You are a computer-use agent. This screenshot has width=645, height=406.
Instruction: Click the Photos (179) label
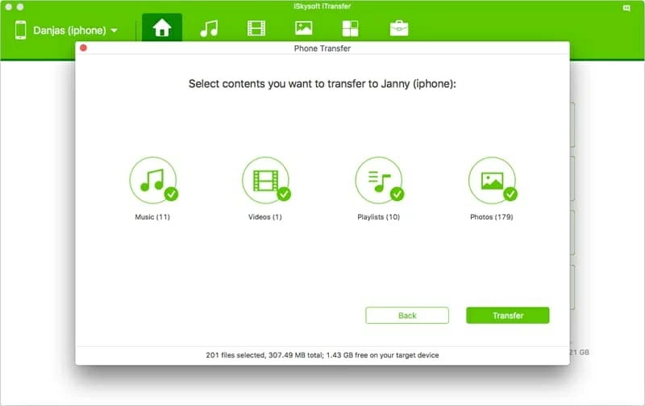click(x=492, y=217)
